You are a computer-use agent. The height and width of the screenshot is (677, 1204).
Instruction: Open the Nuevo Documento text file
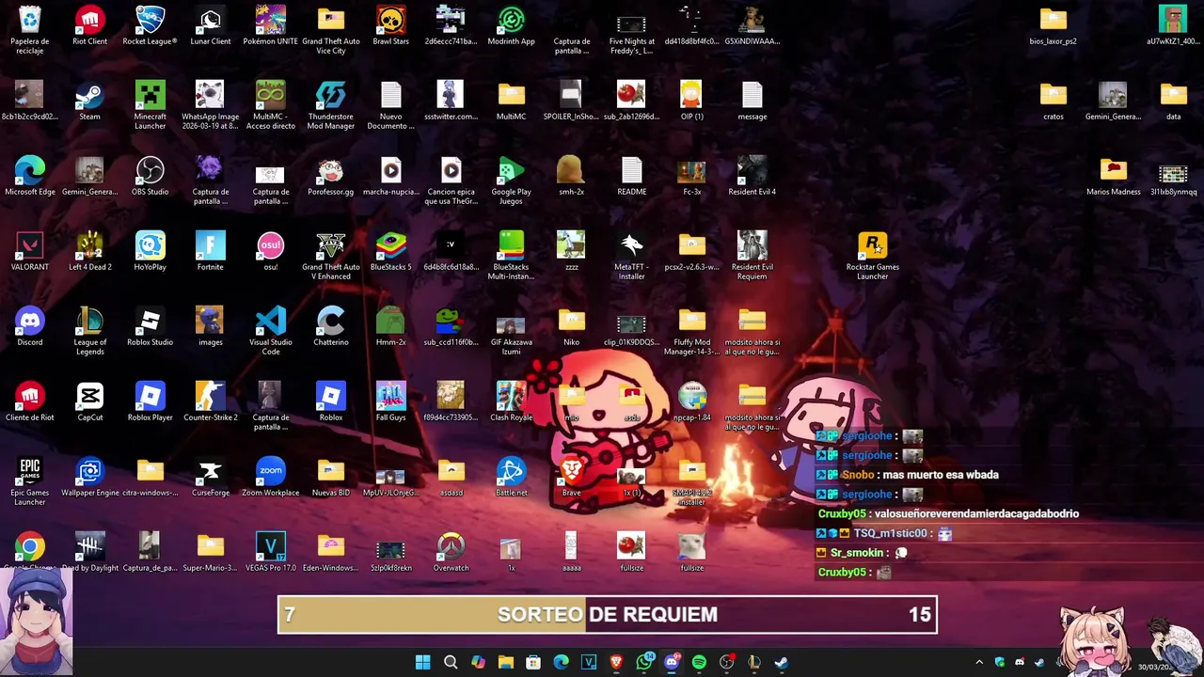[390, 105]
